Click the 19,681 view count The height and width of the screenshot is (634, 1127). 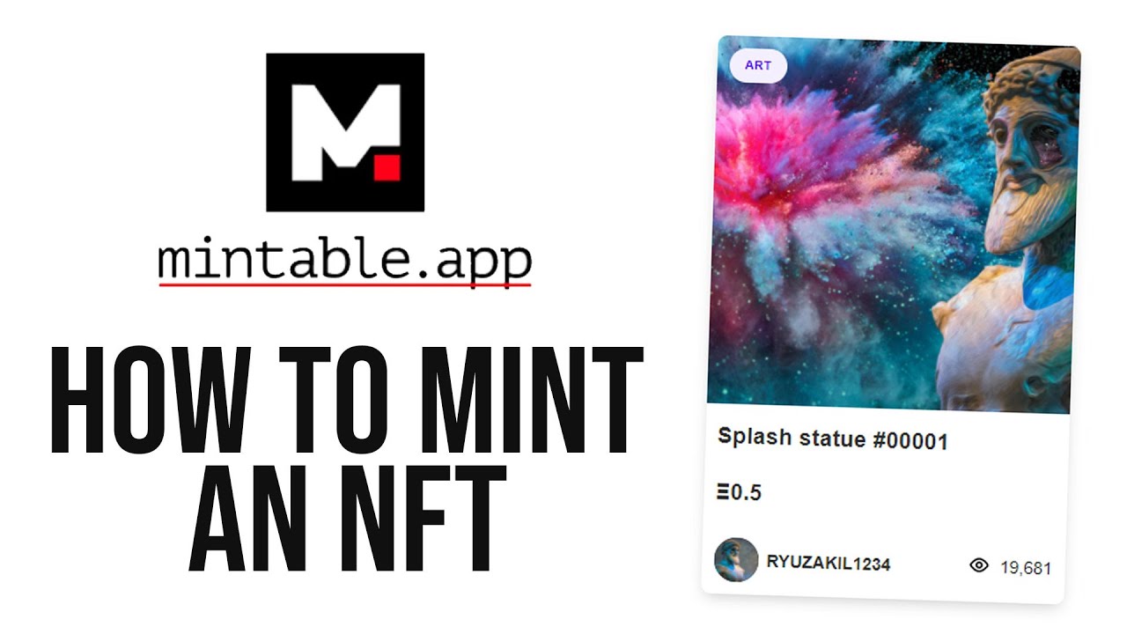pos(1026,568)
